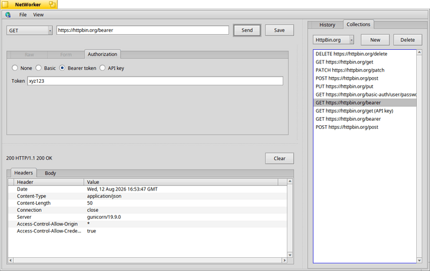The width and height of the screenshot is (430, 271).
Task: Select highlighted GET https://httpbin.org/bearer request
Action: pyautogui.click(x=365, y=103)
